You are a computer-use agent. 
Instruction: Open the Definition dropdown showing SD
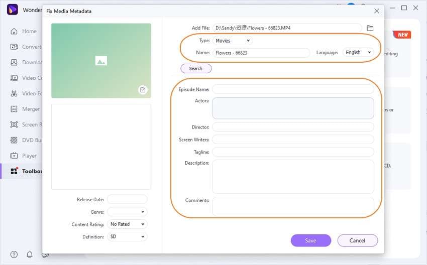click(x=127, y=237)
